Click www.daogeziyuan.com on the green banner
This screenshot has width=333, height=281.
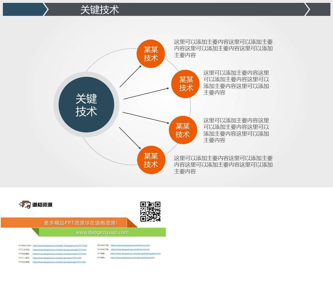click(x=102, y=232)
